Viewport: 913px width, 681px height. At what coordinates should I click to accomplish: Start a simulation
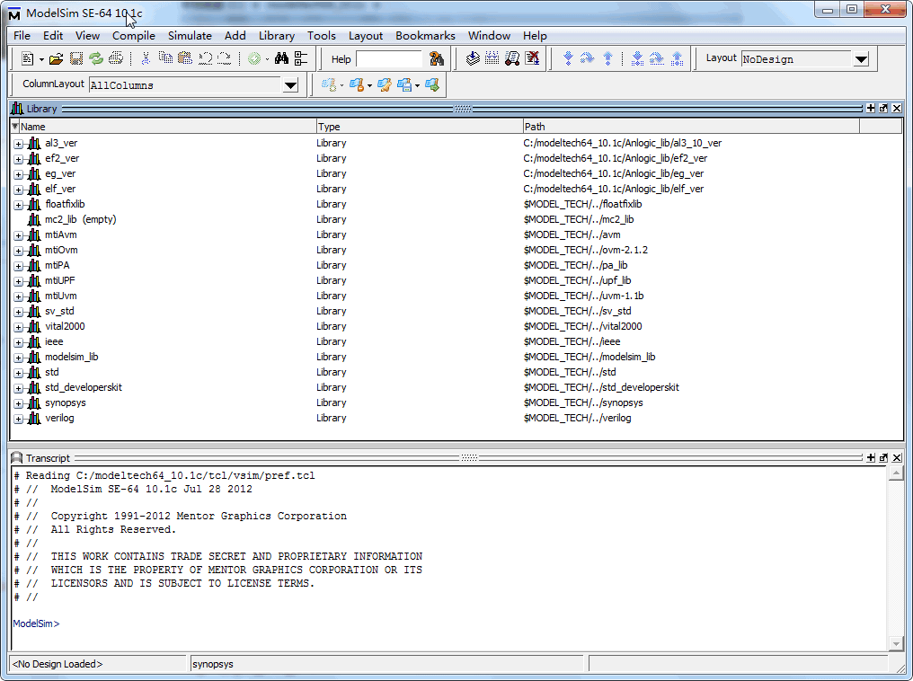click(510, 57)
